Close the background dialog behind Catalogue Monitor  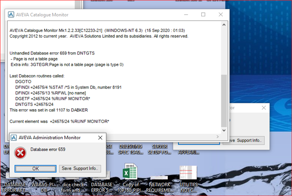pyautogui.click(x=264, y=108)
